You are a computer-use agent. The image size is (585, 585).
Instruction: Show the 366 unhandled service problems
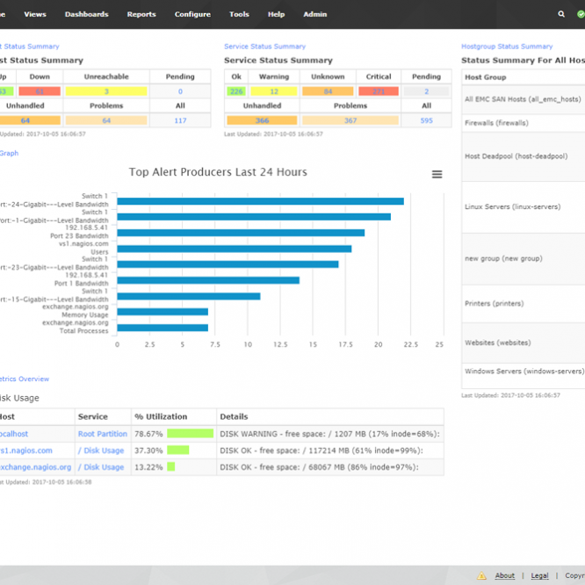(x=262, y=120)
